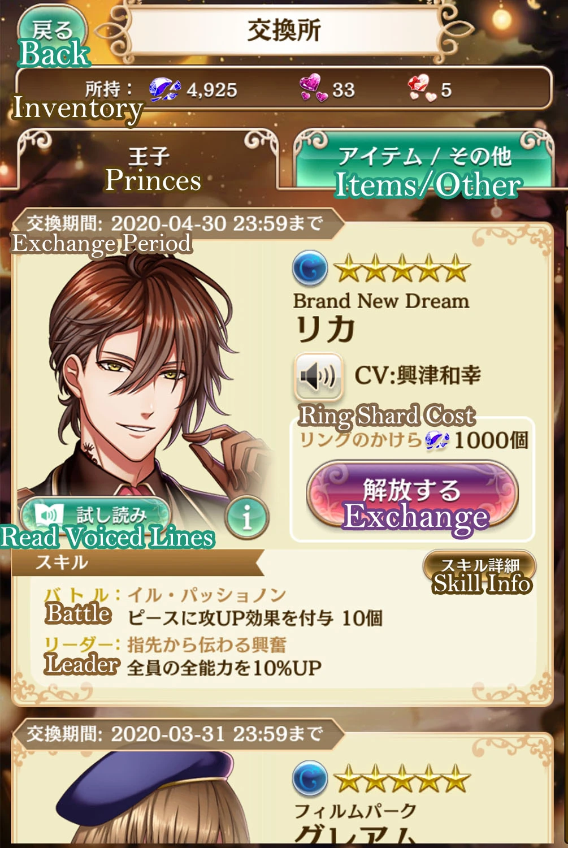The height and width of the screenshot is (848, 568).
Task: Click the Leader skill description text
Action: point(224,668)
